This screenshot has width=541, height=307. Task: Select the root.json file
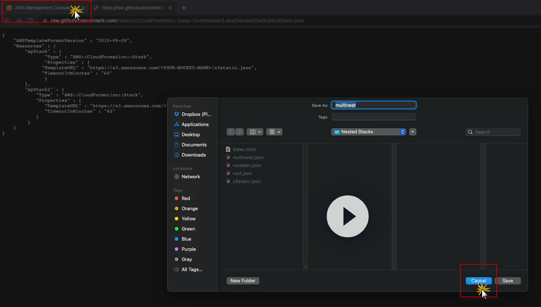click(x=239, y=174)
